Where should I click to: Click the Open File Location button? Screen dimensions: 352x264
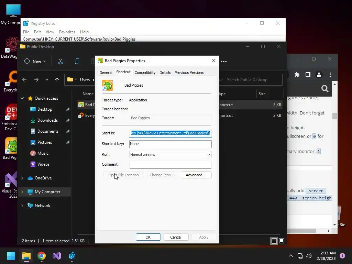[123, 175]
